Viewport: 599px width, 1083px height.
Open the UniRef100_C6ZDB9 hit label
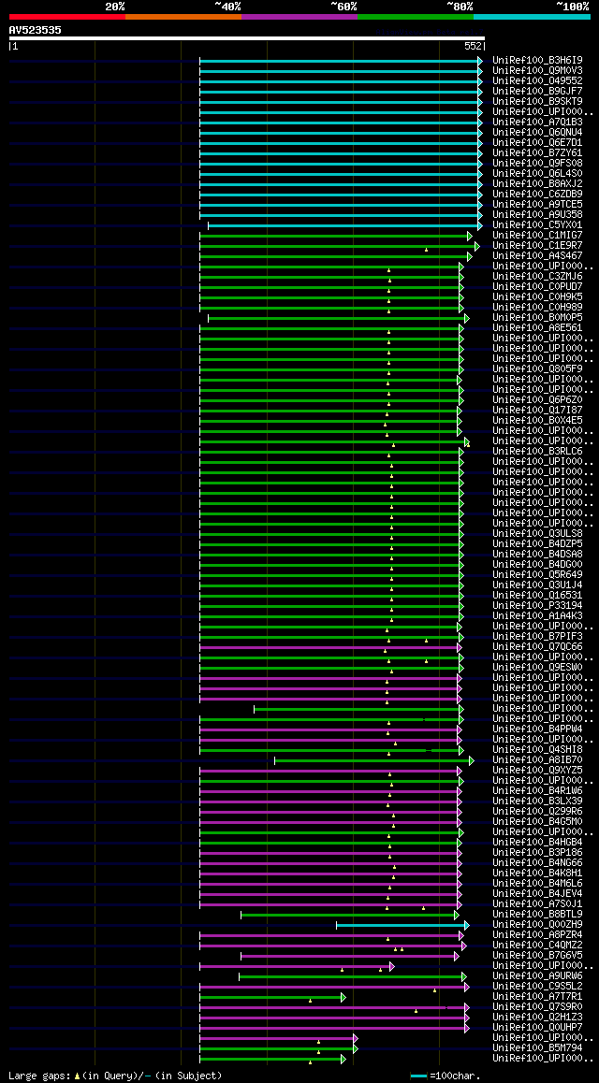pos(537,195)
